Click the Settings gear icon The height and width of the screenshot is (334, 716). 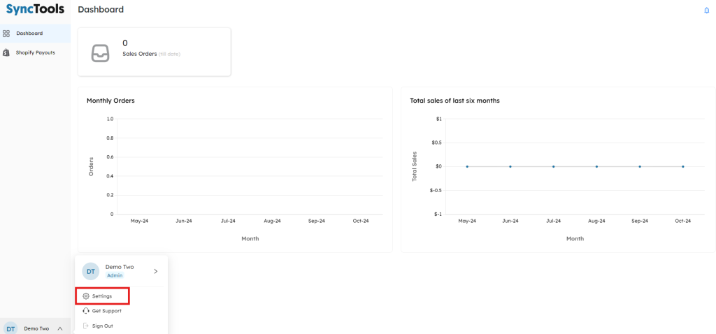(86, 296)
